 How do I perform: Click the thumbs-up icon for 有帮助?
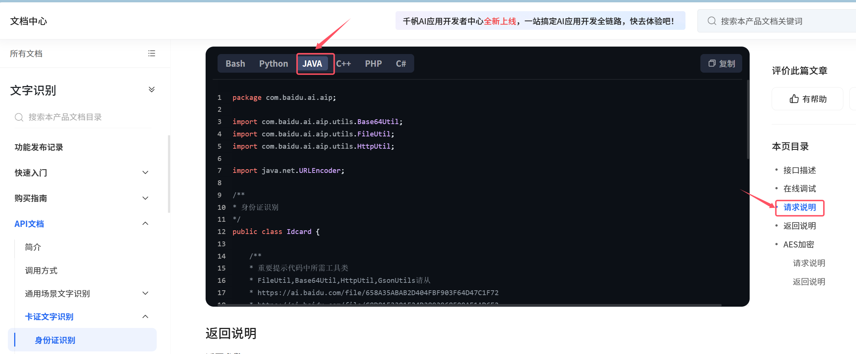pyautogui.click(x=794, y=98)
